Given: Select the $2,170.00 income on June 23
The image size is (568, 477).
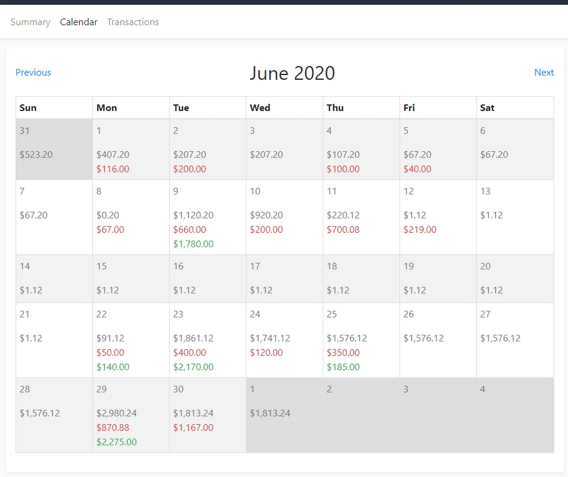Looking at the screenshot, I should [x=193, y=367].
